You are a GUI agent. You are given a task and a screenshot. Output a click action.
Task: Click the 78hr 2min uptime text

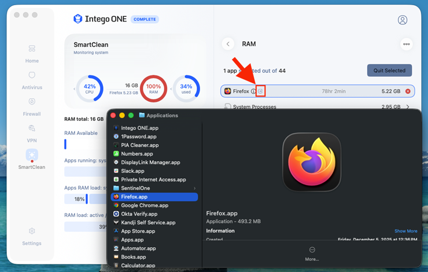334,91
